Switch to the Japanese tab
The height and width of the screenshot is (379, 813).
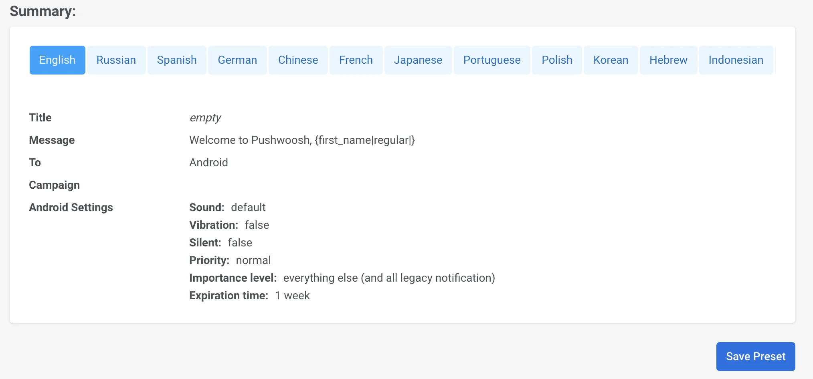pyautogui.click(x=418, y=60)
